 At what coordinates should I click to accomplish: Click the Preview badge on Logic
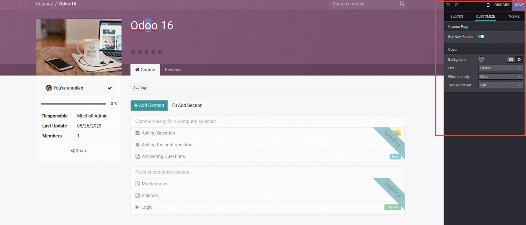393,207
